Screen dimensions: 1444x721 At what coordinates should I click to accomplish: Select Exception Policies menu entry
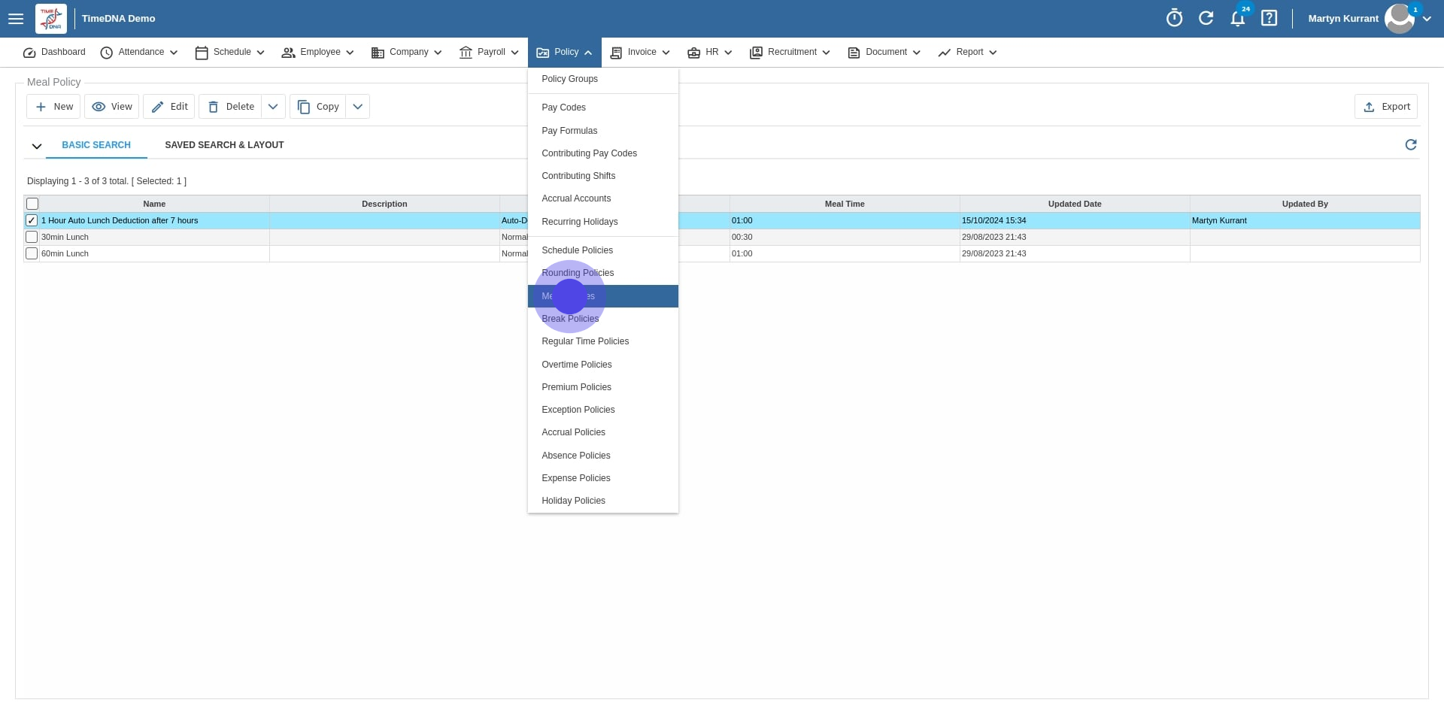[x=603, y=410]
